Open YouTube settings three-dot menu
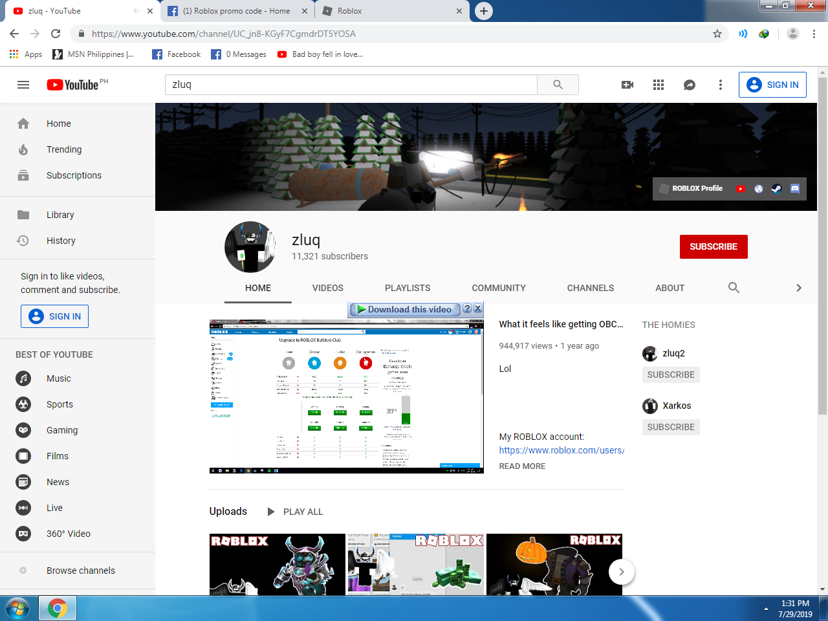 pos(721,85)
